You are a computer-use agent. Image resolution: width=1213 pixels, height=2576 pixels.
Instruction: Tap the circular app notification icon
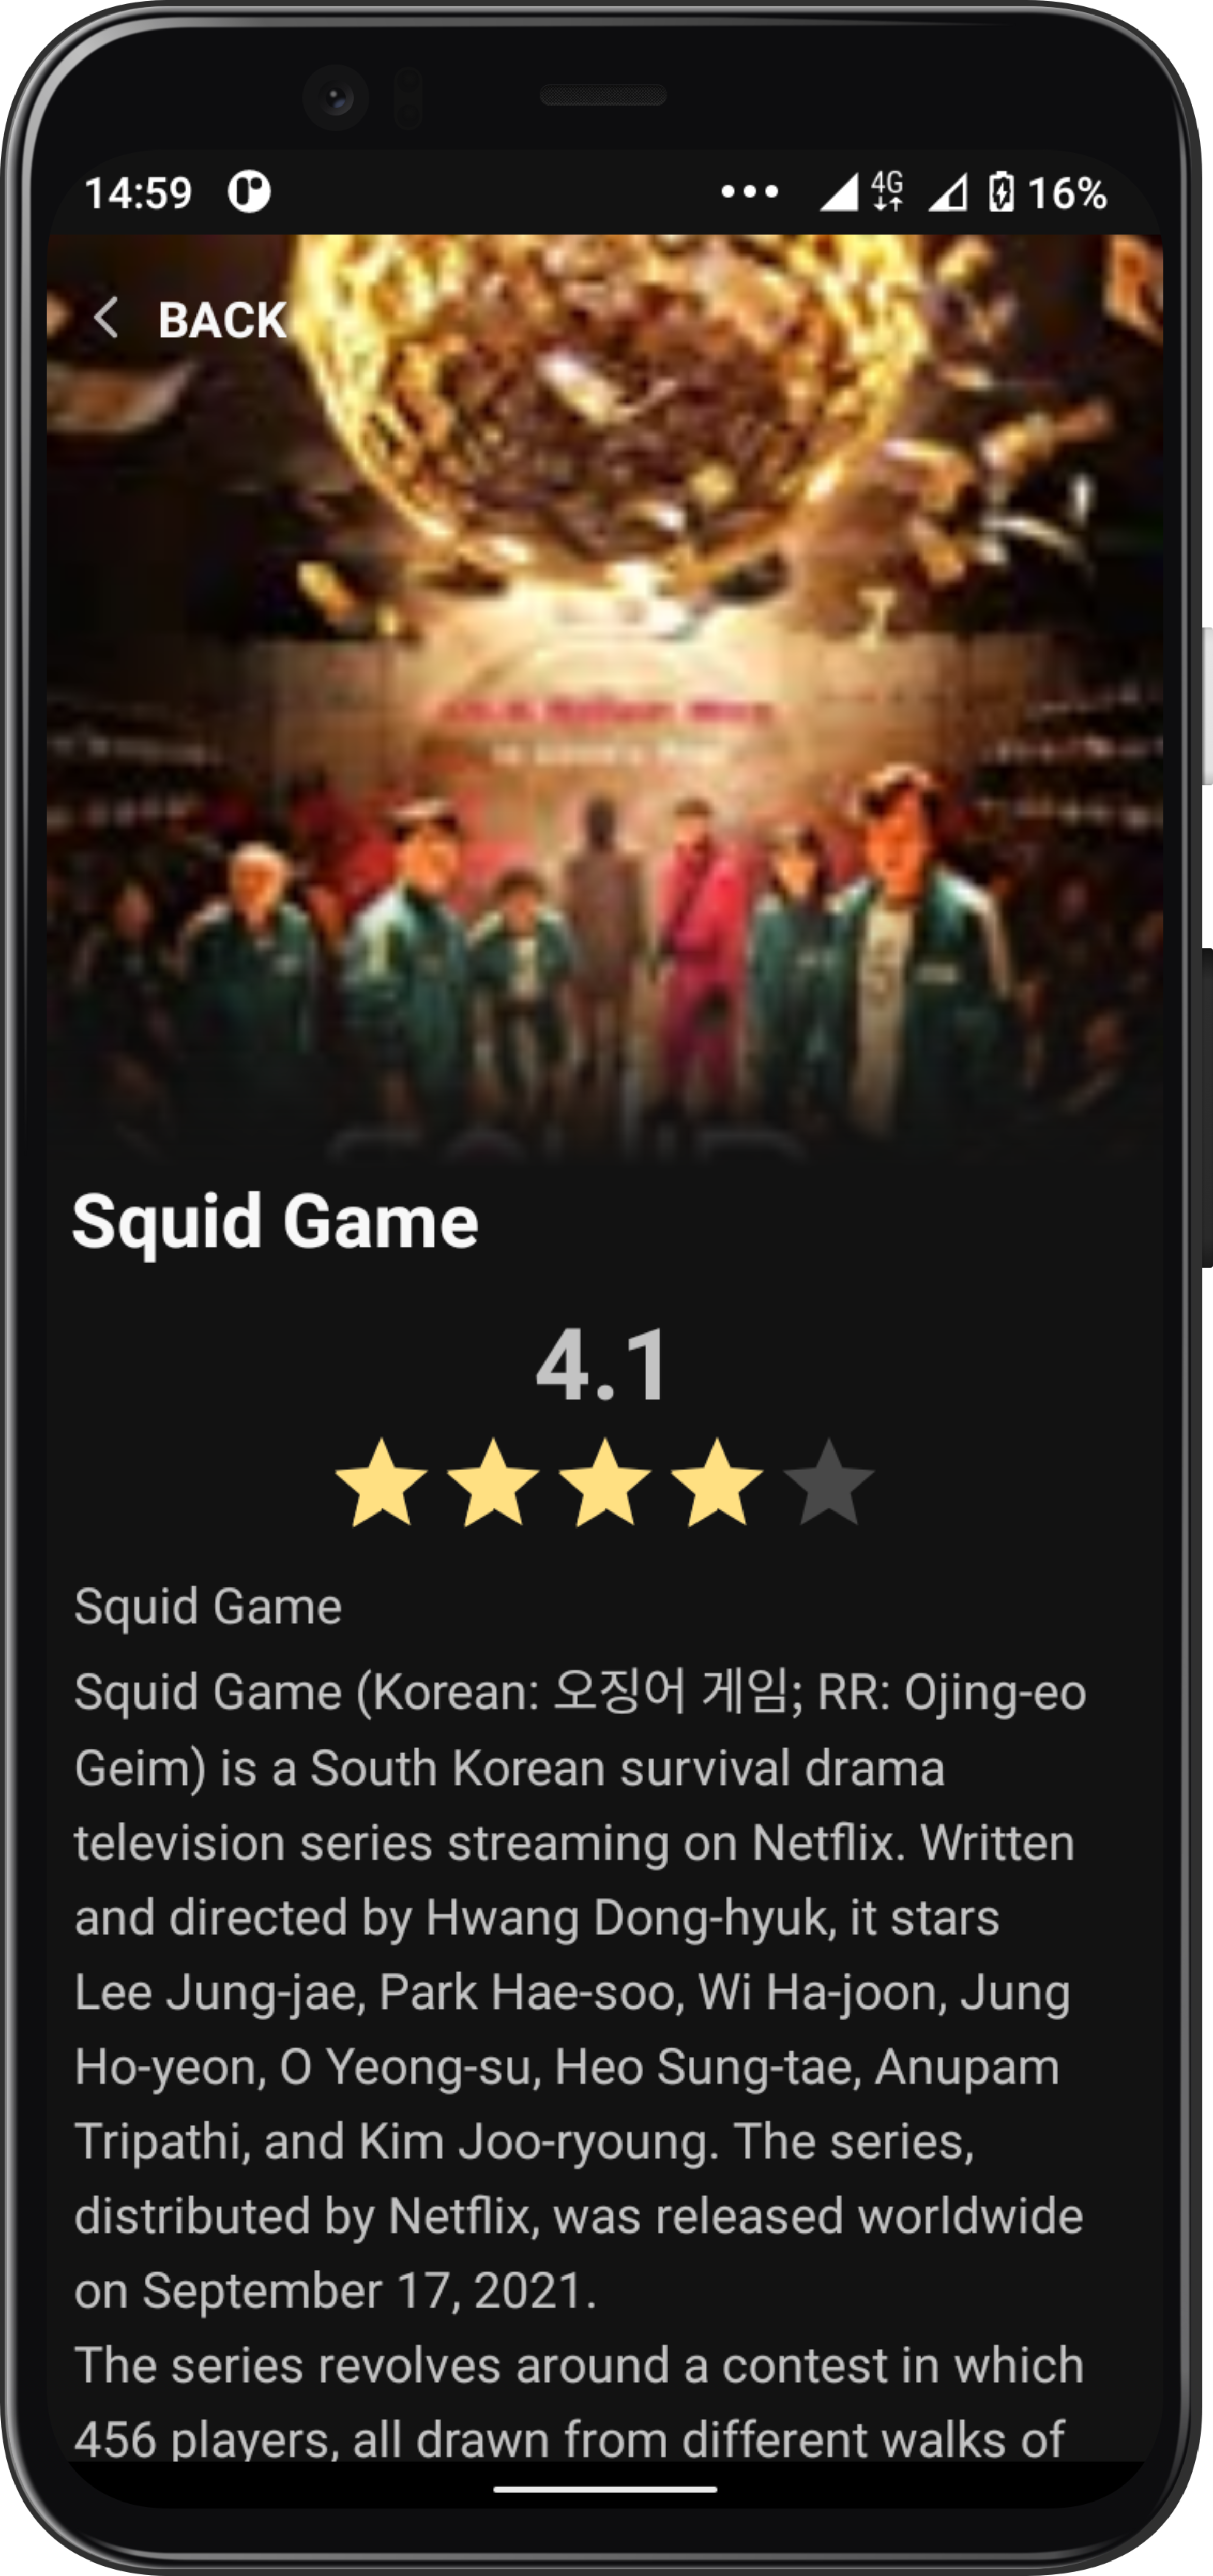click(249, 192)
